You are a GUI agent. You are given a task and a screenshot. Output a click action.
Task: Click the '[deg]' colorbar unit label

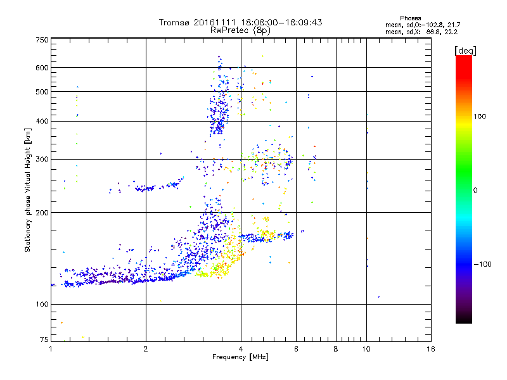tap(465, 51)
